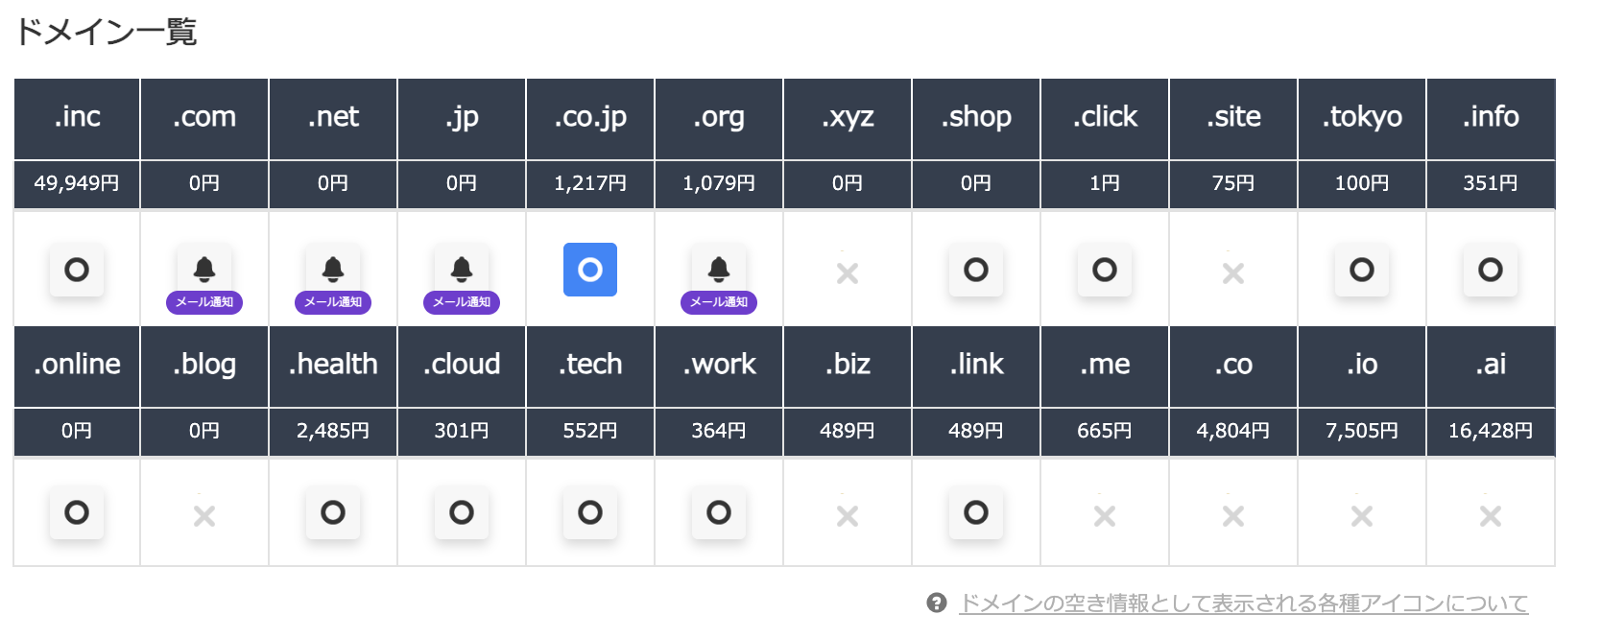Click the unavailable X mark for .xyz
1601x639 pixels.
click(848, 273)
